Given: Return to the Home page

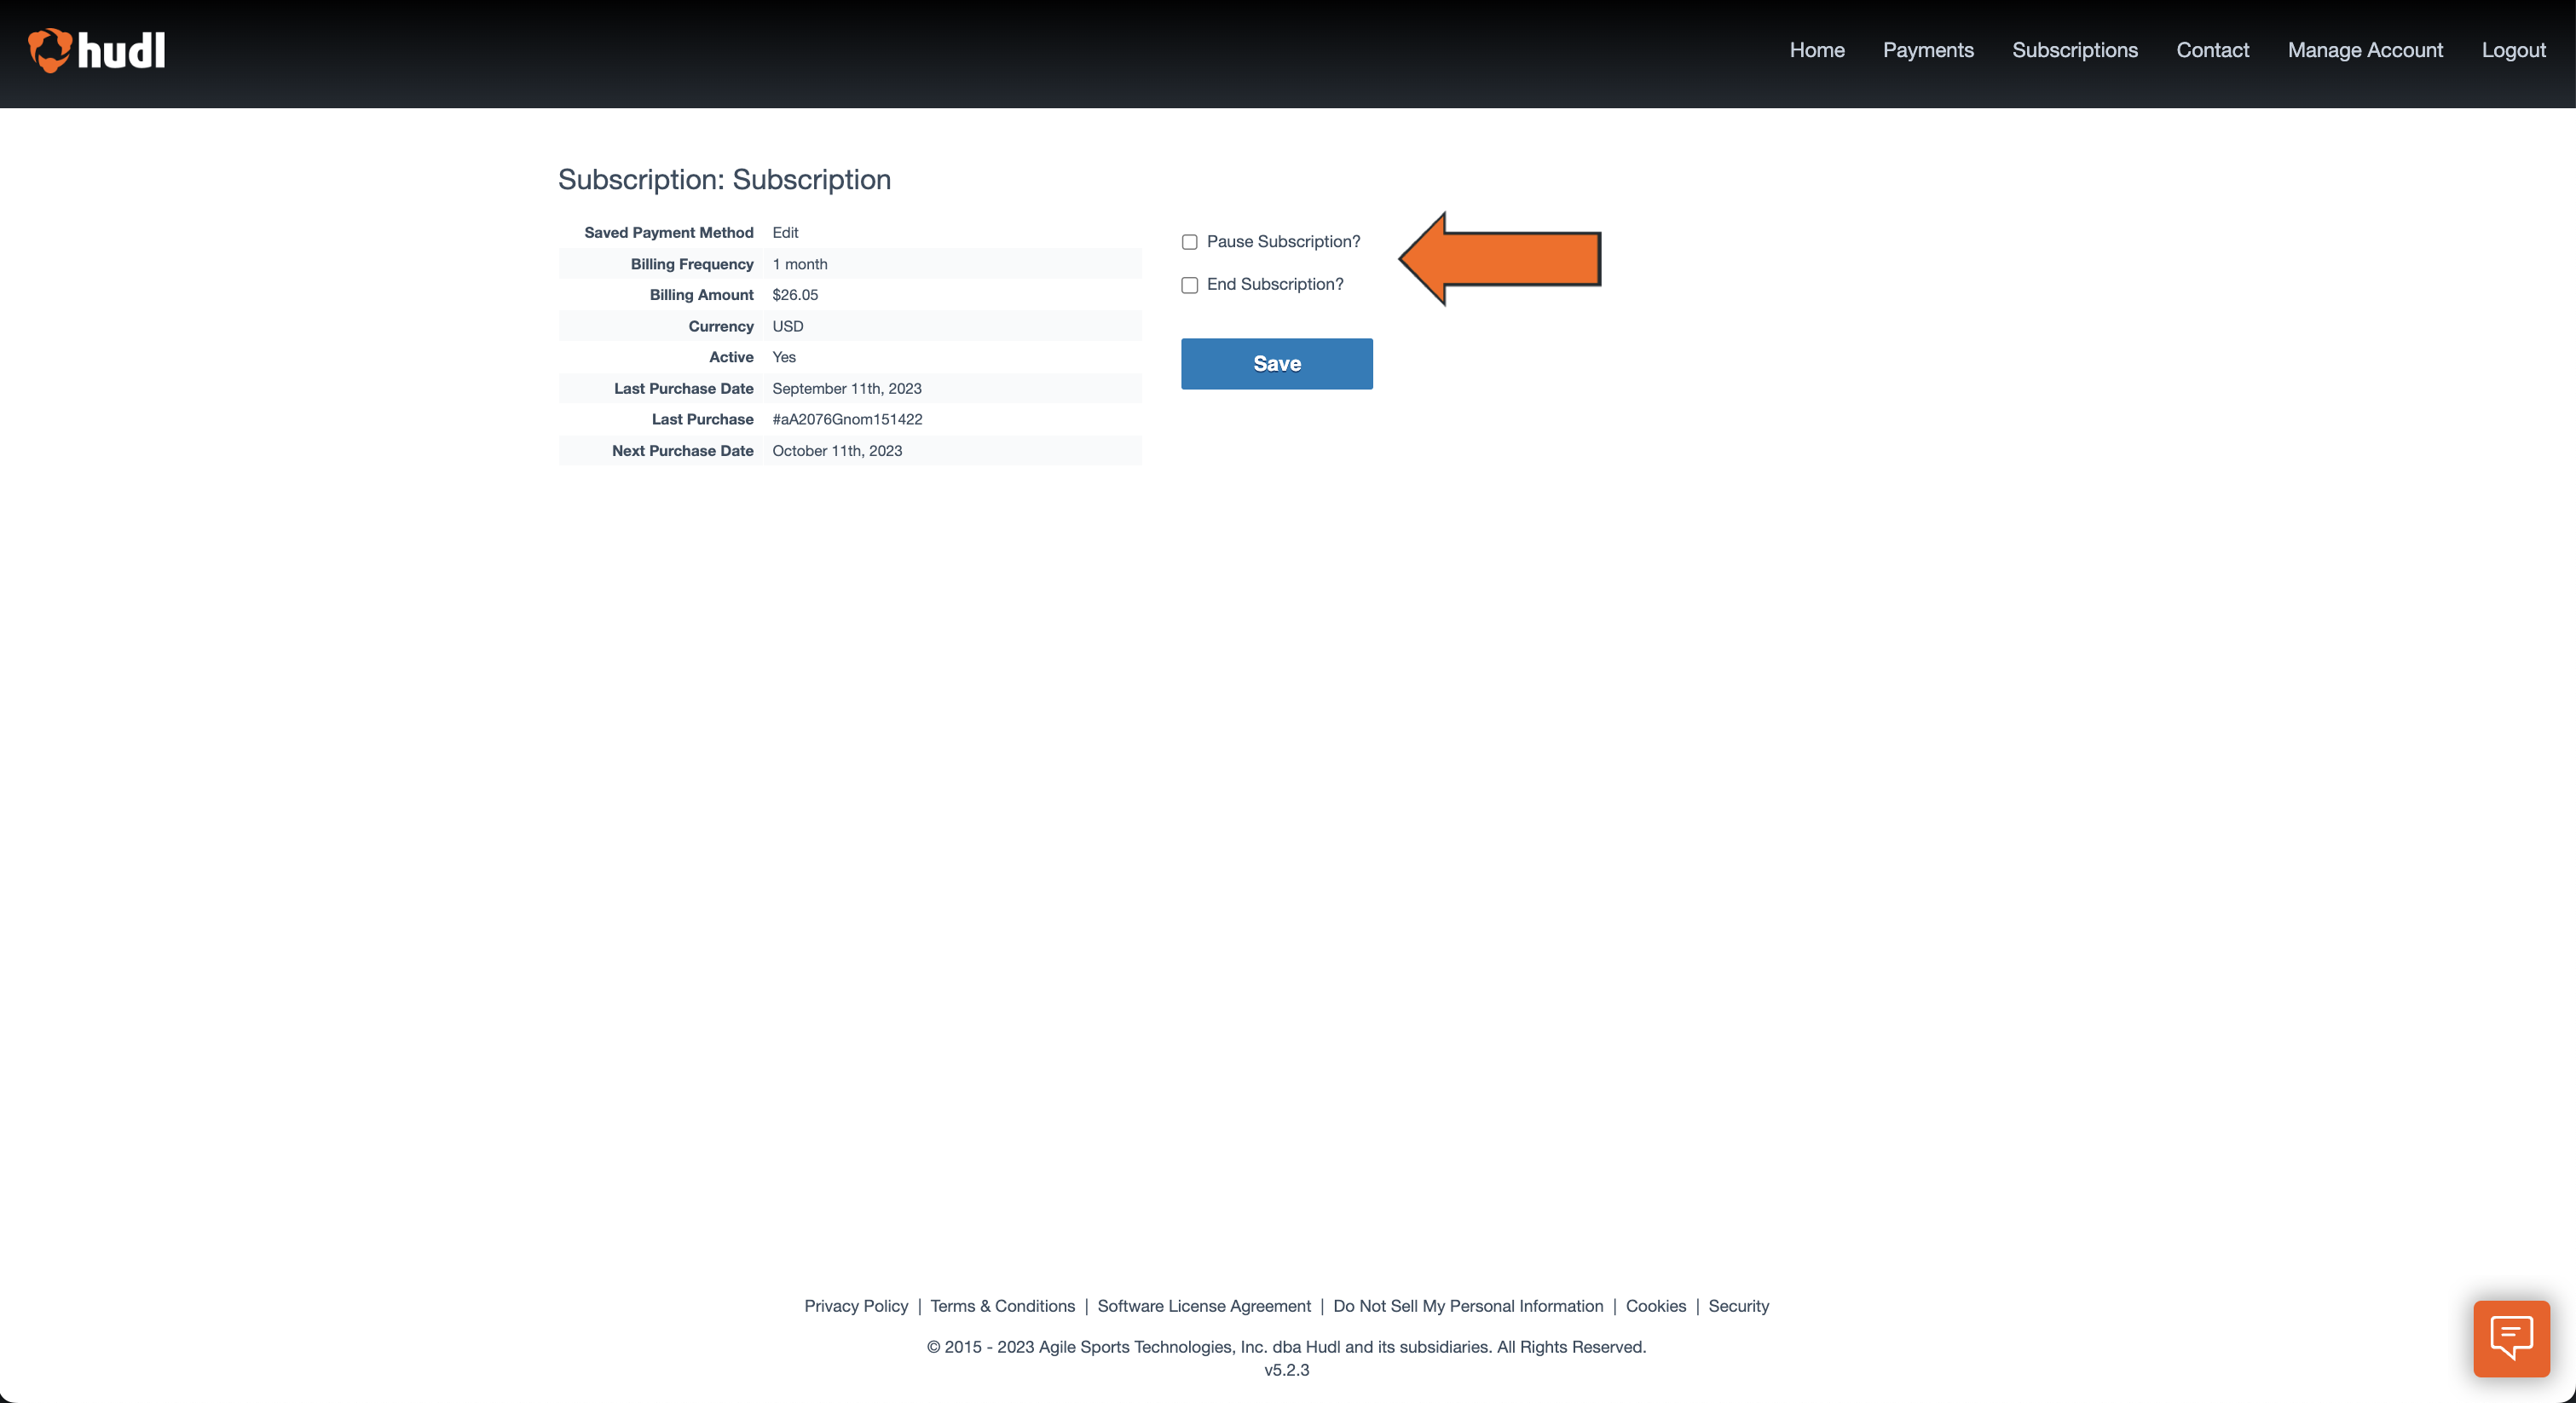Looking at the screenshot, I should click(1817, 50).
